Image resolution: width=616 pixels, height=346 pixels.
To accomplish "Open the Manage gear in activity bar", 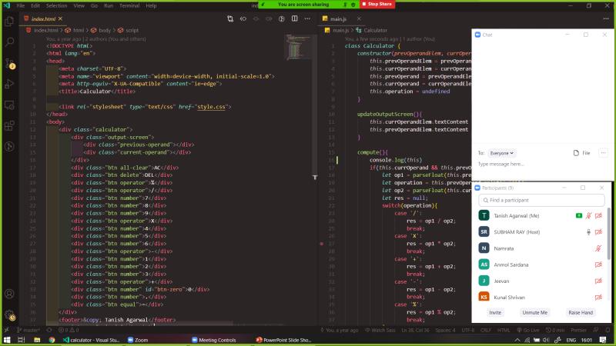I will (x=9, y=314).
